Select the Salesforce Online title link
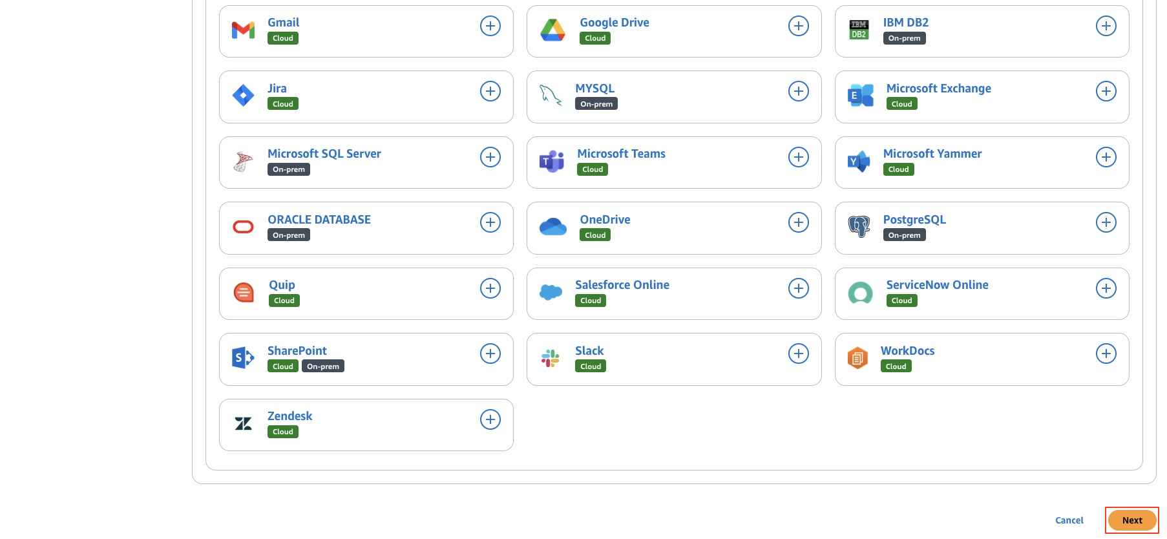1167x539 pixels. (622, 285)
